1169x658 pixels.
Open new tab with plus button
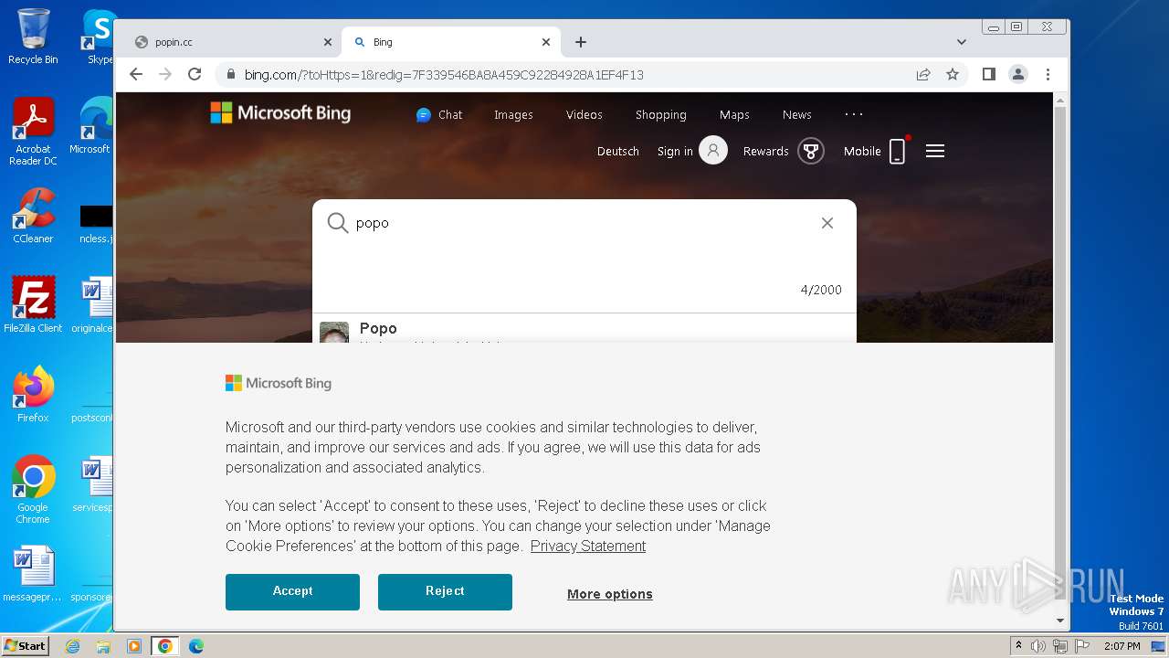point(581,42)
